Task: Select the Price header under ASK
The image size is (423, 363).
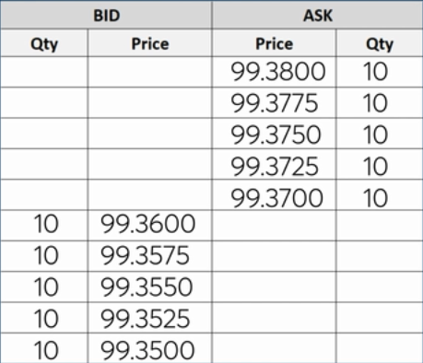Action: pyautogui.click(x=275, y=43)
